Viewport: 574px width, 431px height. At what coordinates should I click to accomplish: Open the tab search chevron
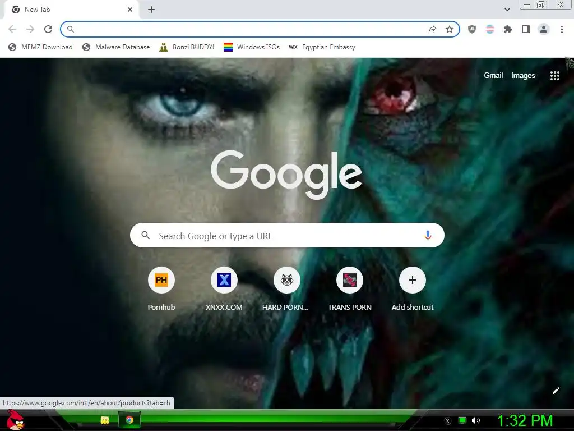coord(507,10)
